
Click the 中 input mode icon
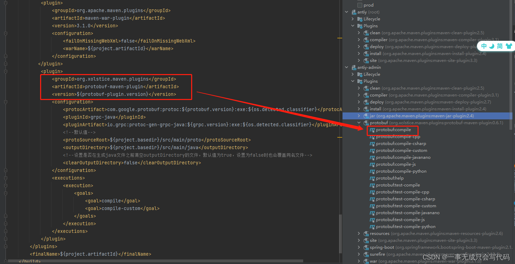point(484,46)
